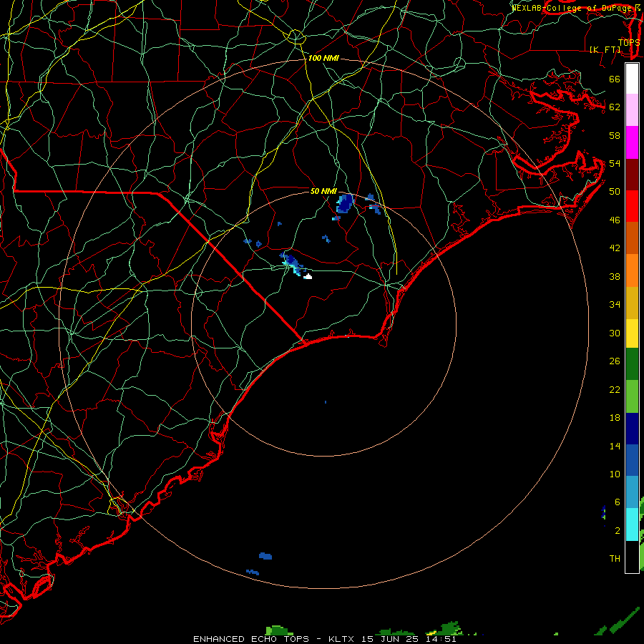Viewport: 644px width, 644px height.
Task: Click the "14:51" timestamp
Action: (441, 639)
